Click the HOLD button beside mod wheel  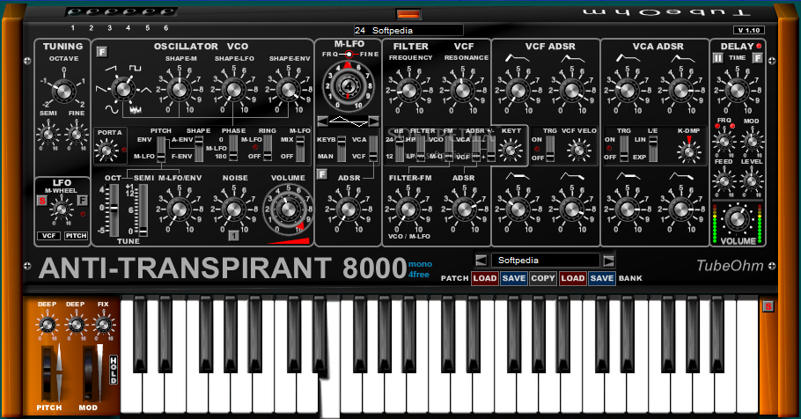114,370
